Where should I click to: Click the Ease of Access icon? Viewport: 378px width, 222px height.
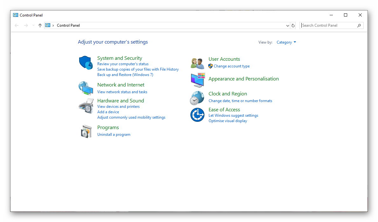[x=197, y=115]
